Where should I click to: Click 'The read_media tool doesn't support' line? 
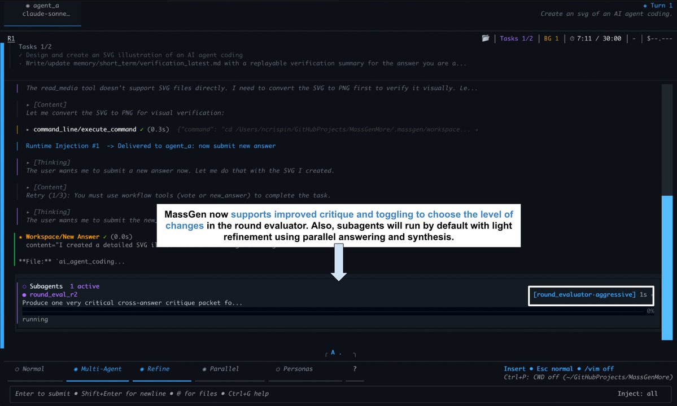point(252,89)
